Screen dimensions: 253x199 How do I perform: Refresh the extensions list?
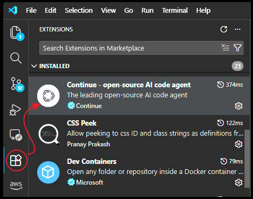(224, 29)
